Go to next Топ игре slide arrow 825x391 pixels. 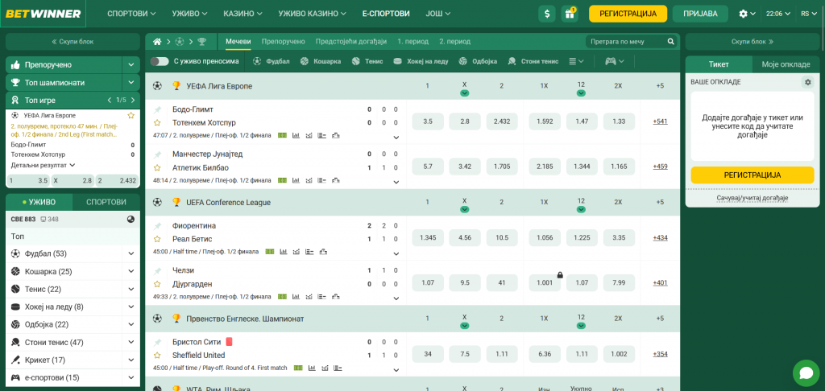[x=133, y=100]
